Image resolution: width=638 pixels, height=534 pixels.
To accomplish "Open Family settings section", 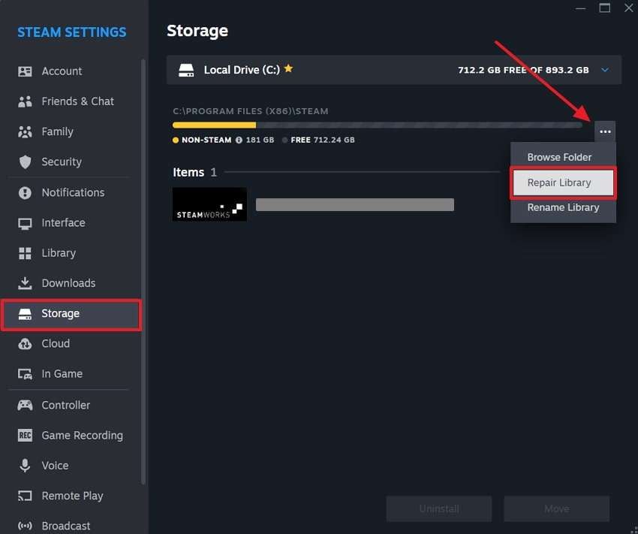I will 71,132.
